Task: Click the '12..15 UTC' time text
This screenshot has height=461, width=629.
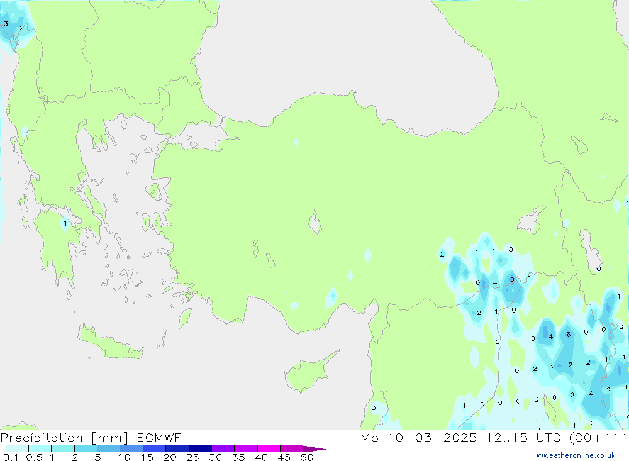Action: (523, 437)
